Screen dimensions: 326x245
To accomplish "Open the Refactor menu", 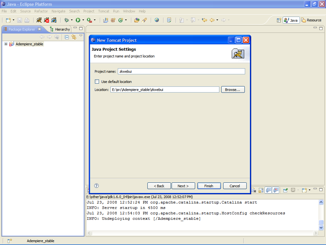I will 41,11.
